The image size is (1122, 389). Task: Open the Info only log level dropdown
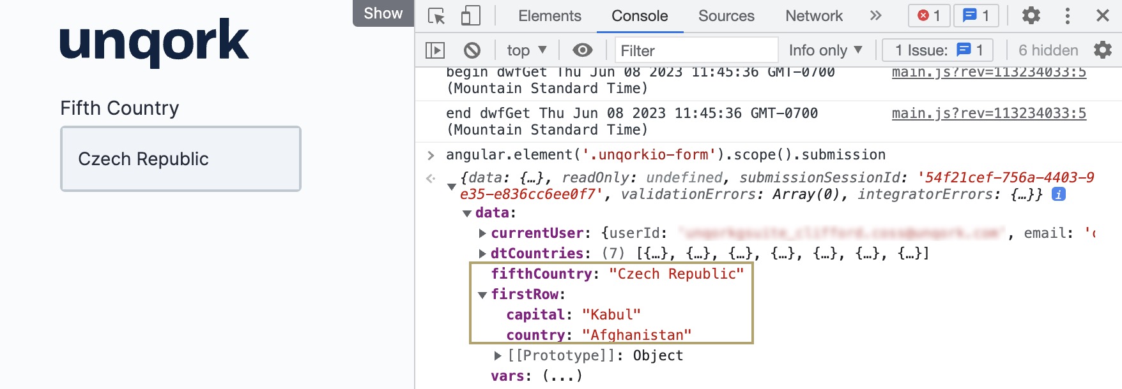coord(826,50)
